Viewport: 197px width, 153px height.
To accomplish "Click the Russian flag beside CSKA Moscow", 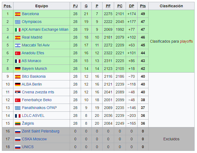I will (x=18, y=139).
